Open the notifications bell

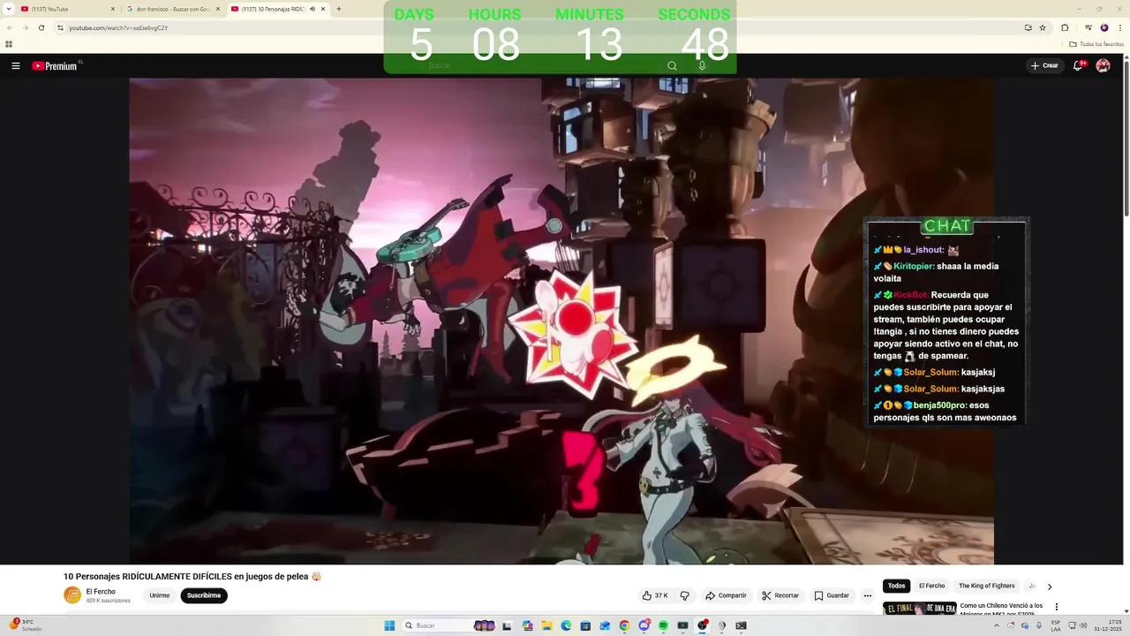(1078, 65)
